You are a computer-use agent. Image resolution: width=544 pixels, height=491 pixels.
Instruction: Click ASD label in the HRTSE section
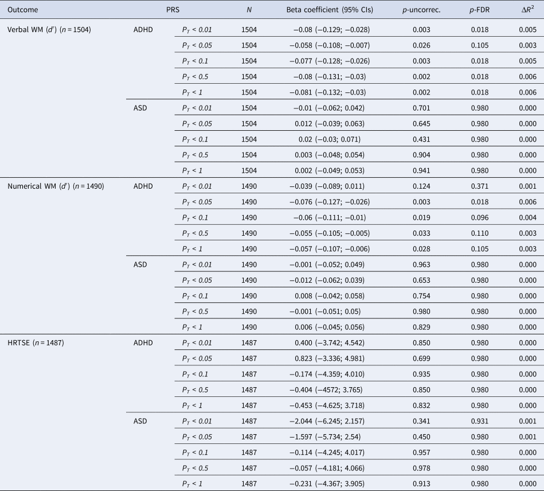click(x=140, y=420)
